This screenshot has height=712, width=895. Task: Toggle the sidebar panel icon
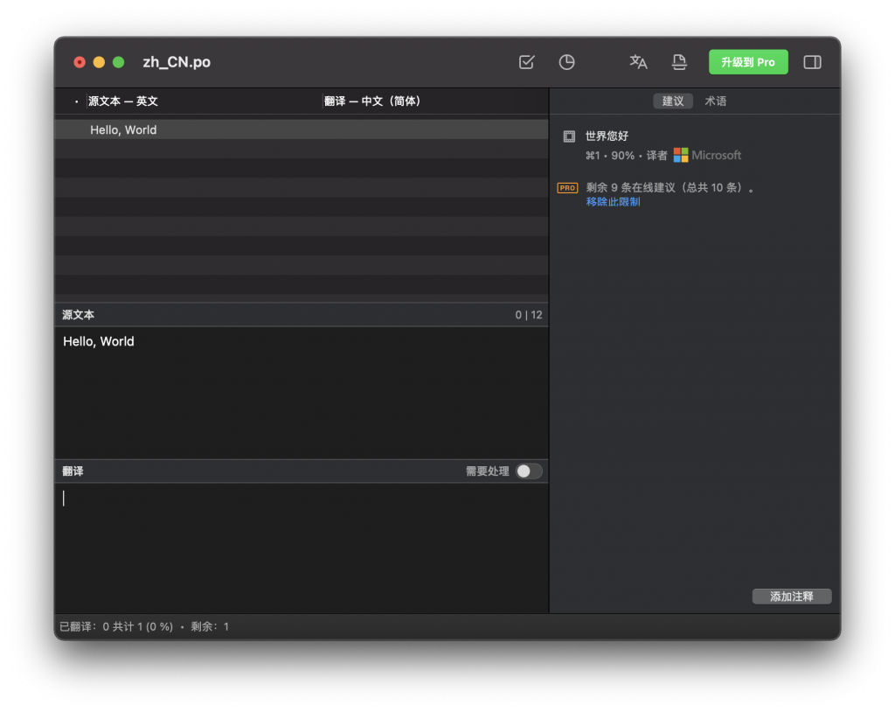(812, 62)
